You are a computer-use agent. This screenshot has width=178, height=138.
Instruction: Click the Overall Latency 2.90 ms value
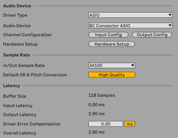[x=96, y=132]
